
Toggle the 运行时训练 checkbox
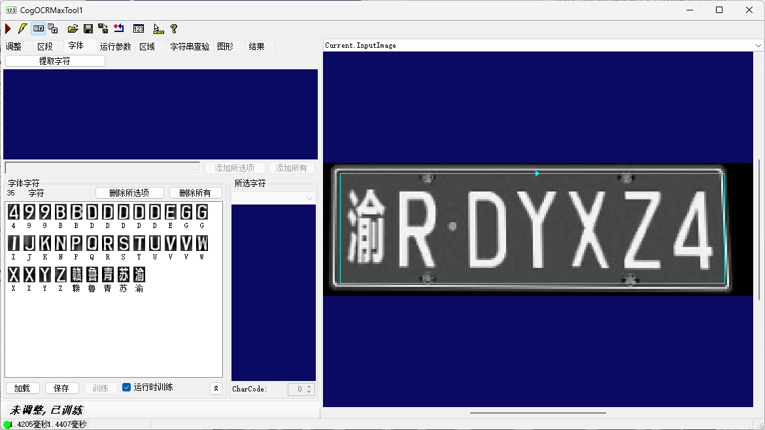tap(126, 387)
